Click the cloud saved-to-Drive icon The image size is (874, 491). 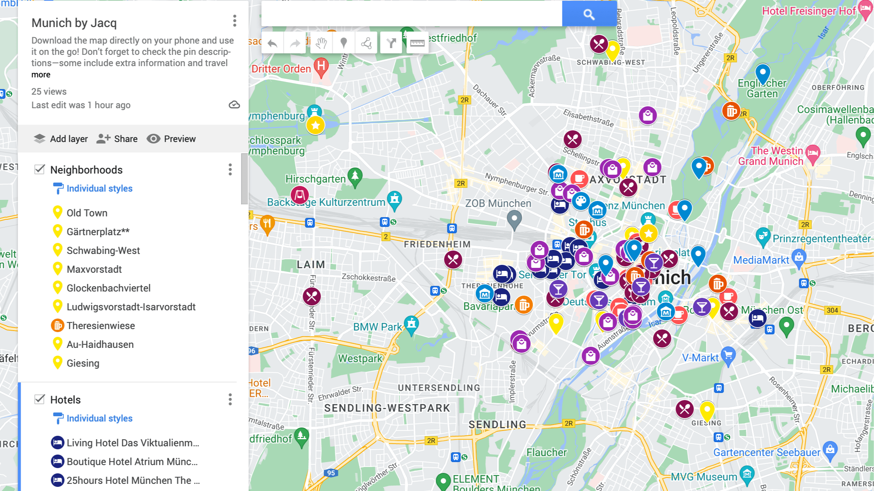tap(234, 105)
